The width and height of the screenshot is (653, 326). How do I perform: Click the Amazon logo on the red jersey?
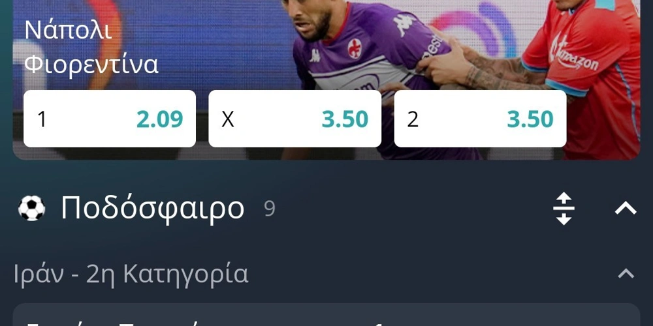573,54
